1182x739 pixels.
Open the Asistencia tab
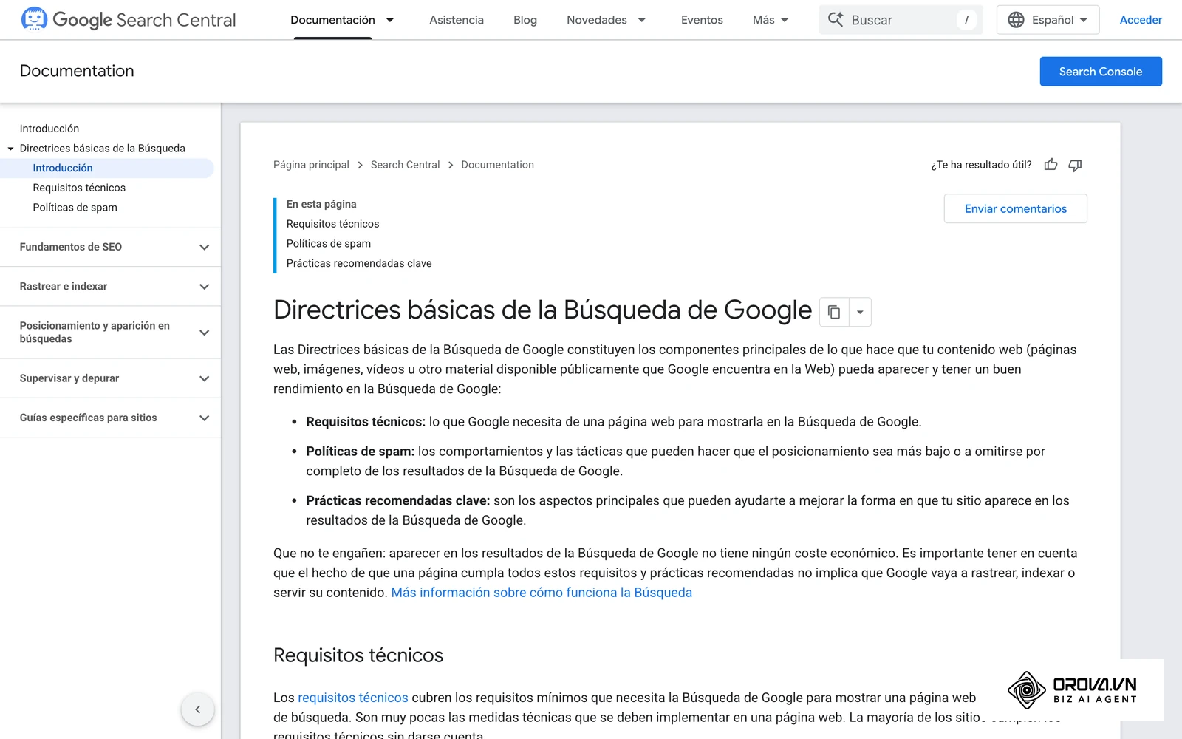coord(457,20)
